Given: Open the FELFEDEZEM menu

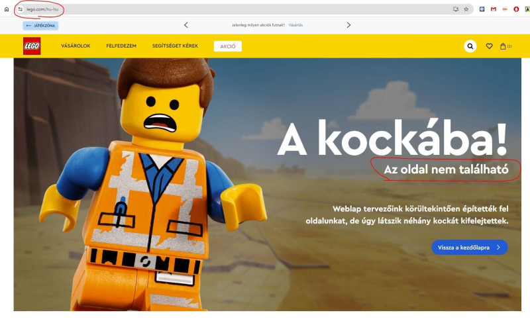Looking at the screenshot, I should pyautogui.click(x=121, y=46).
